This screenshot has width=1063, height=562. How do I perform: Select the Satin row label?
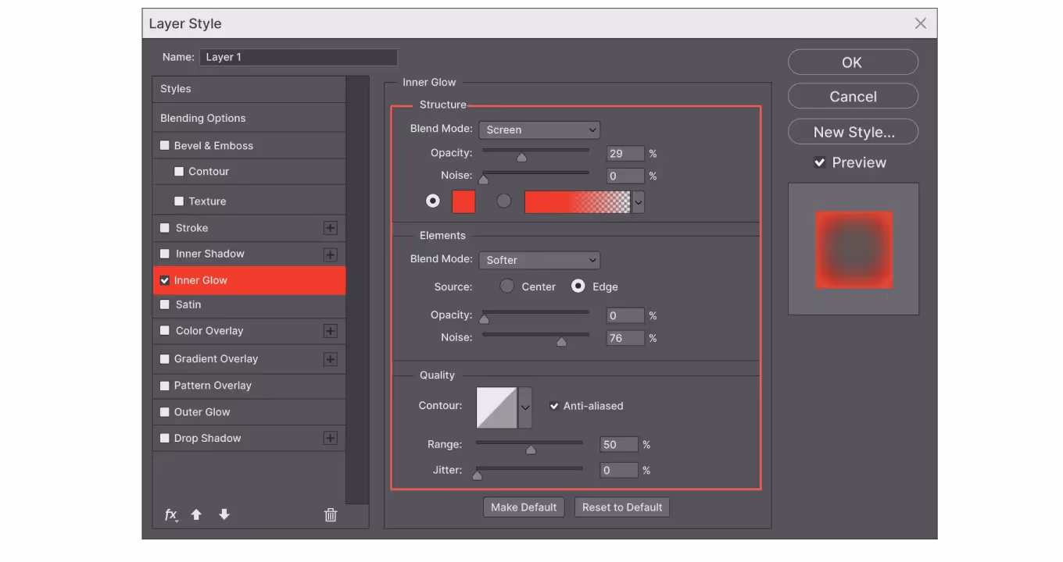(188, 304)
